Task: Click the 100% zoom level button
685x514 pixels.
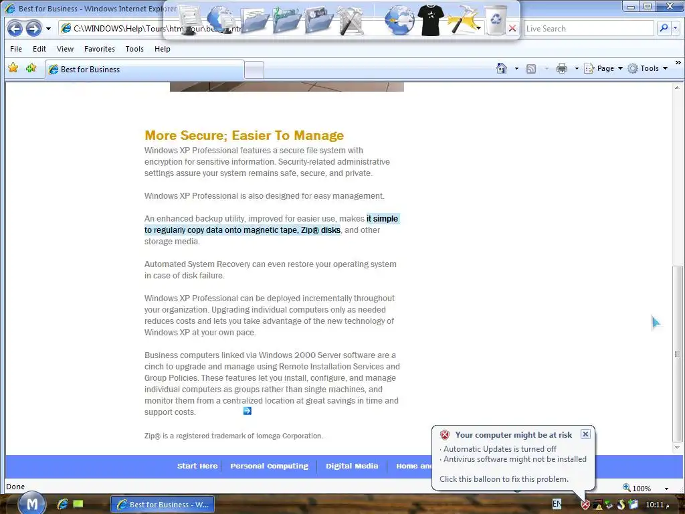Action: pos(637,488)
